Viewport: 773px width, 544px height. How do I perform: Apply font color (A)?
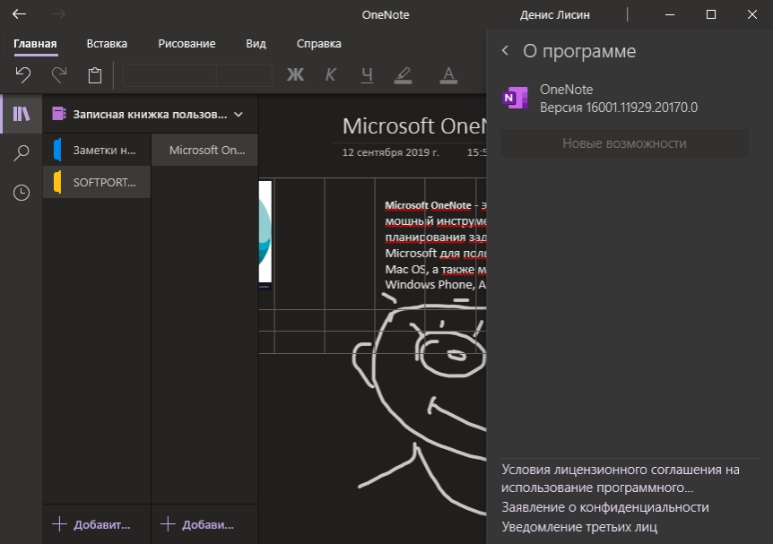tap(448, 75)
